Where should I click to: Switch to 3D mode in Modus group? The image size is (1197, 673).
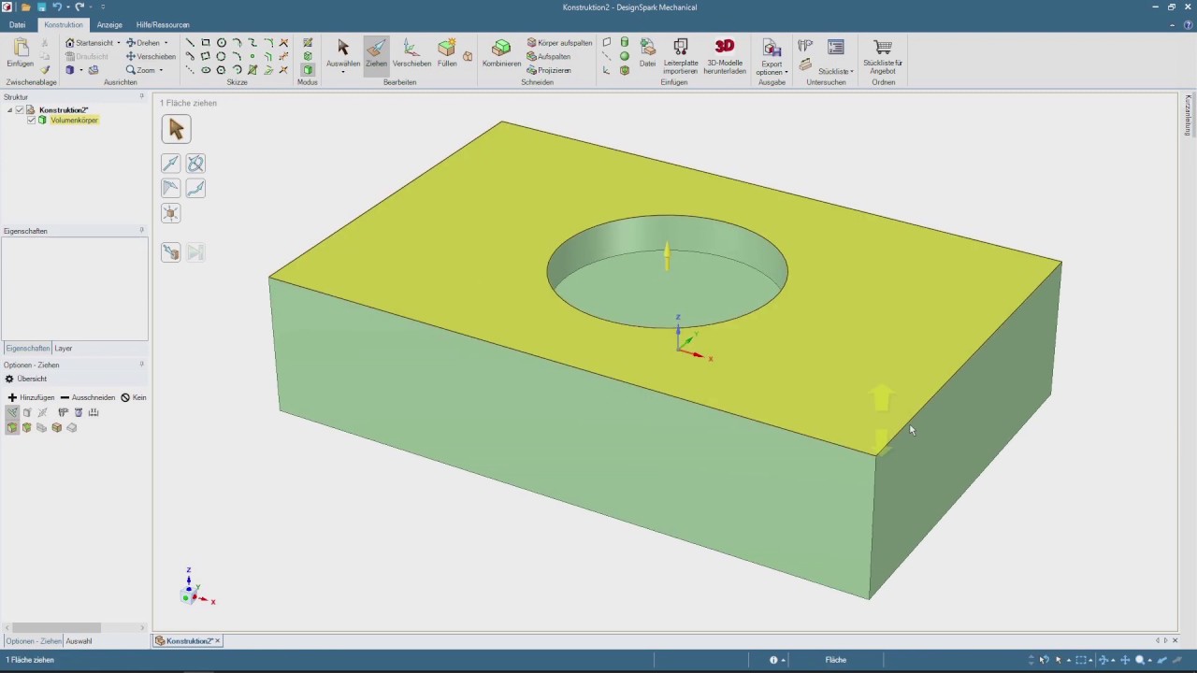[308, 70]
